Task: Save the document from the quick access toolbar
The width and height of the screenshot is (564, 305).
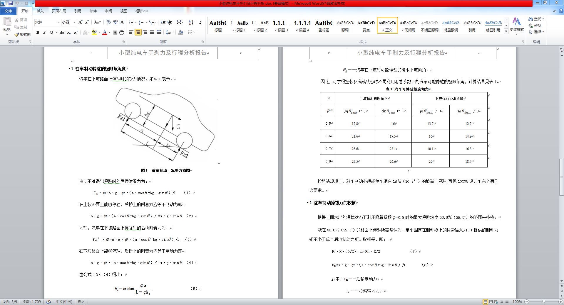Action: click(11, 3)
